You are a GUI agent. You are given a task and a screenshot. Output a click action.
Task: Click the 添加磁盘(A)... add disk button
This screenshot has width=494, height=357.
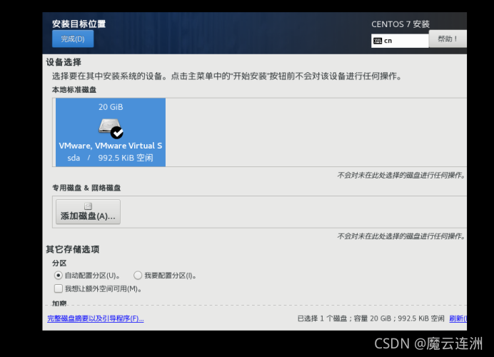[88, 212]
